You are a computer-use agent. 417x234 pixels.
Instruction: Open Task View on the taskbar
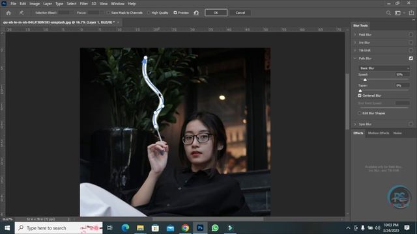[x=109, y=228]
